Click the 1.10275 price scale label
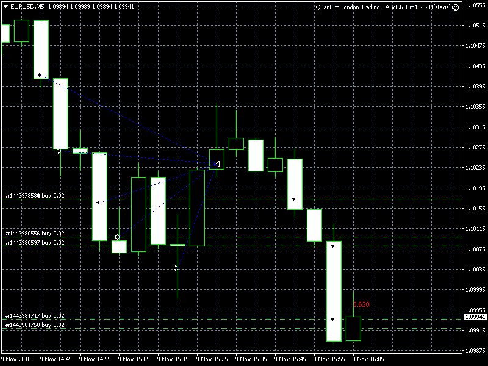 tap(475, 147)
